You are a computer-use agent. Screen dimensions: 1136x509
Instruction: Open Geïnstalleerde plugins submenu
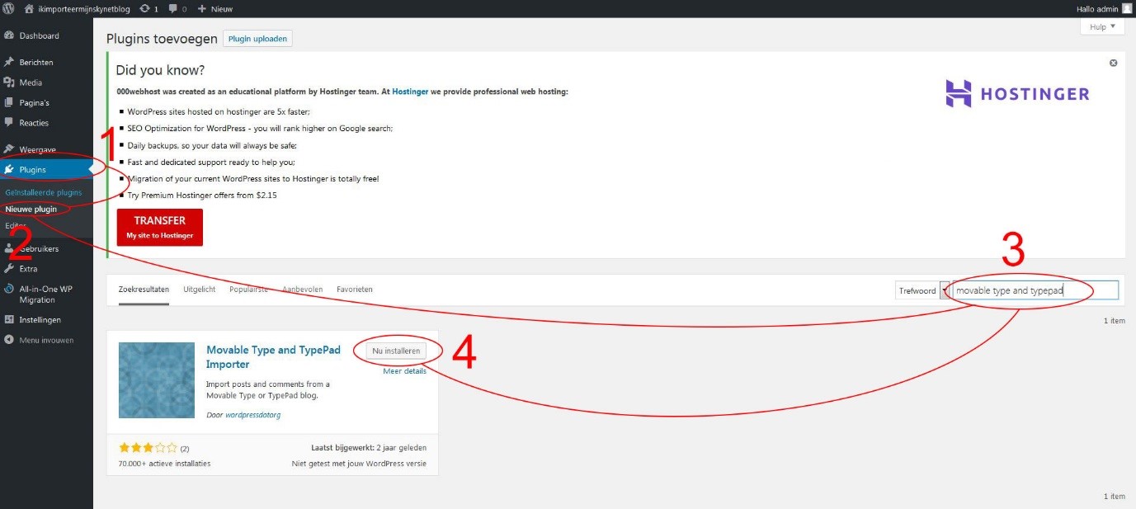coord(44,192)
